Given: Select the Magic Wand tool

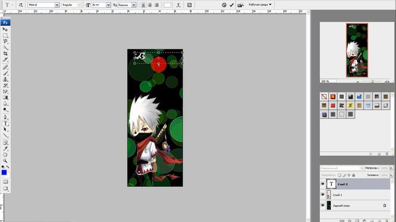Looking at the screenshot, I should (x=5, y=47).
